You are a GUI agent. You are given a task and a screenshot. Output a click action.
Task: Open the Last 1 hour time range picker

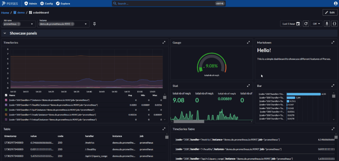click(290, 24)
